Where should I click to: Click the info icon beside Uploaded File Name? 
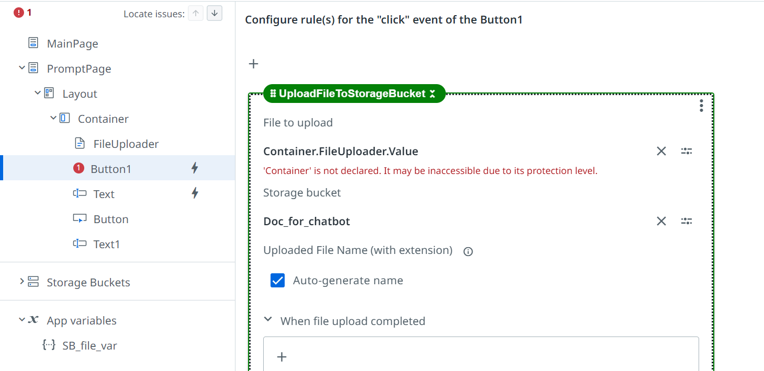pyautogui.click(x=468, y=251)
